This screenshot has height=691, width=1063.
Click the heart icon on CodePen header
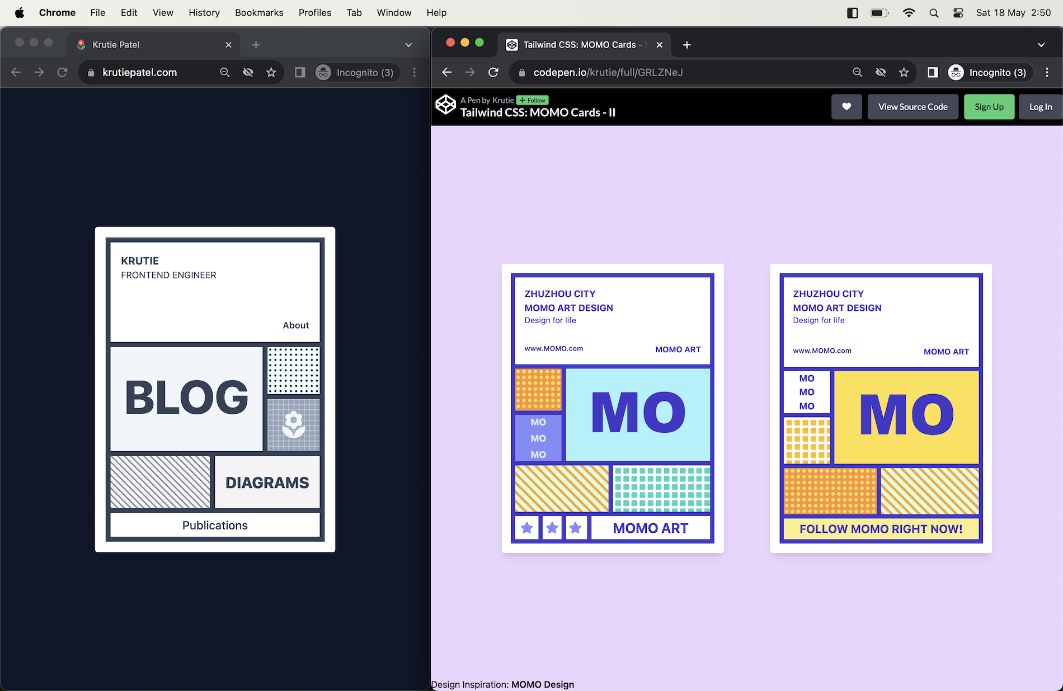click(846, 107)
